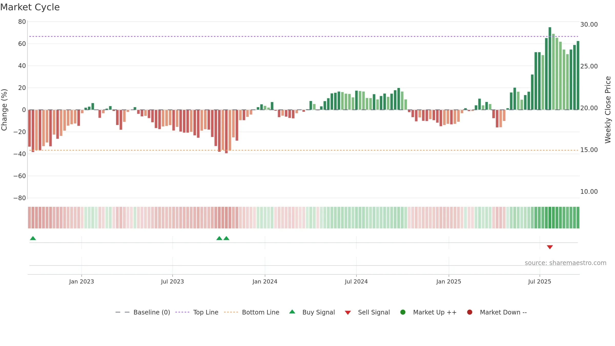615x346 pixels.
Task: Click the orange dotted Bottom Line sample in legend
Action: point(231,312)
